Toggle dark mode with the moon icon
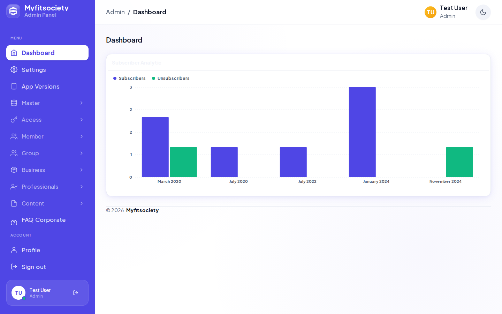502x314 pixels. tap(483, 12)
